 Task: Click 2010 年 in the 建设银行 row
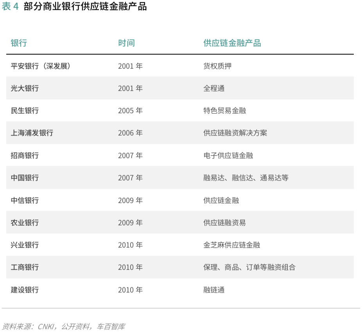point(131,290)
